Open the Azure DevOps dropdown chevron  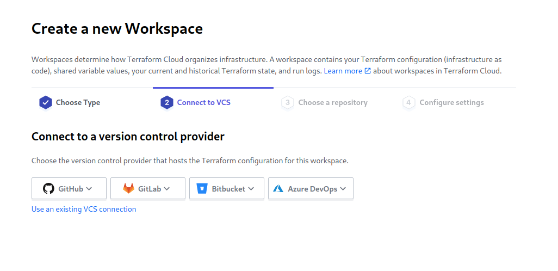pyautogui.click(x=343, y=189)
